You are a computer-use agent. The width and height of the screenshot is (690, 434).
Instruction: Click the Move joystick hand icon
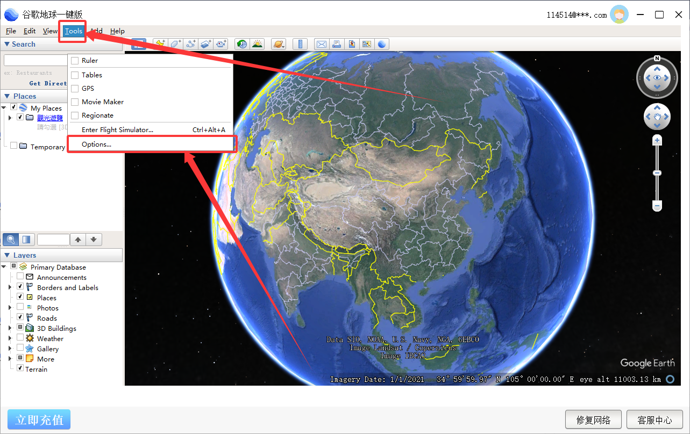(x=657, y=117)
